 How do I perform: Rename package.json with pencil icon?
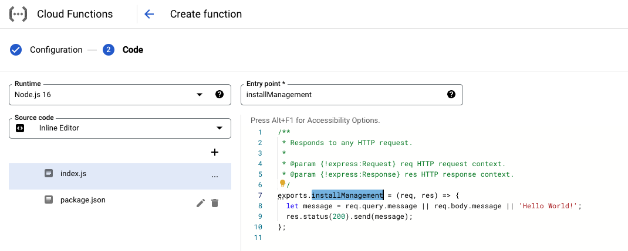pos(201,203)
